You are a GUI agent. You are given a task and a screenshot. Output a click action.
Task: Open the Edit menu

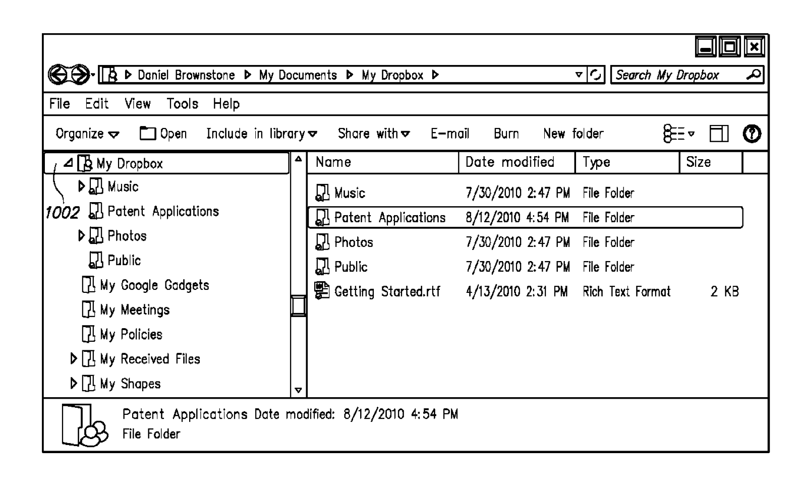click(x=97, y=104)
